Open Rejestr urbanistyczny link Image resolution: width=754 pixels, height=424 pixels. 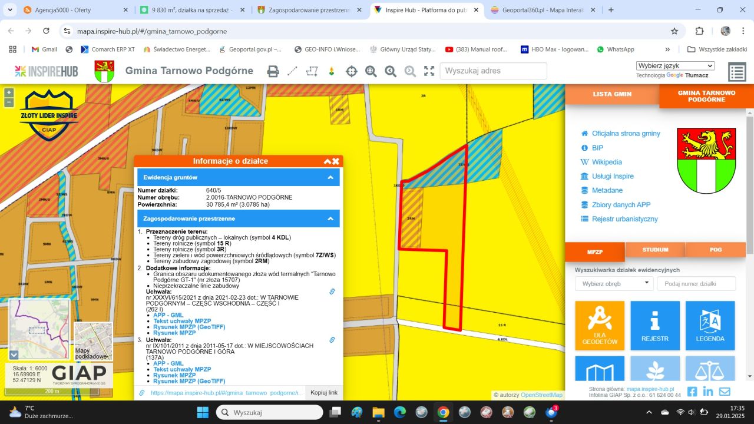(625, 219)
